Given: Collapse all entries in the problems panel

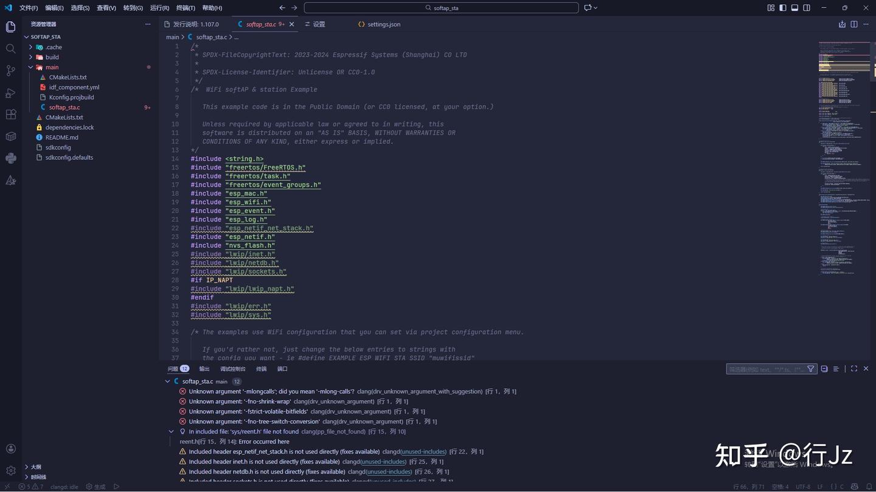Looking at the screenshot, I should click(x=824, y=369).
